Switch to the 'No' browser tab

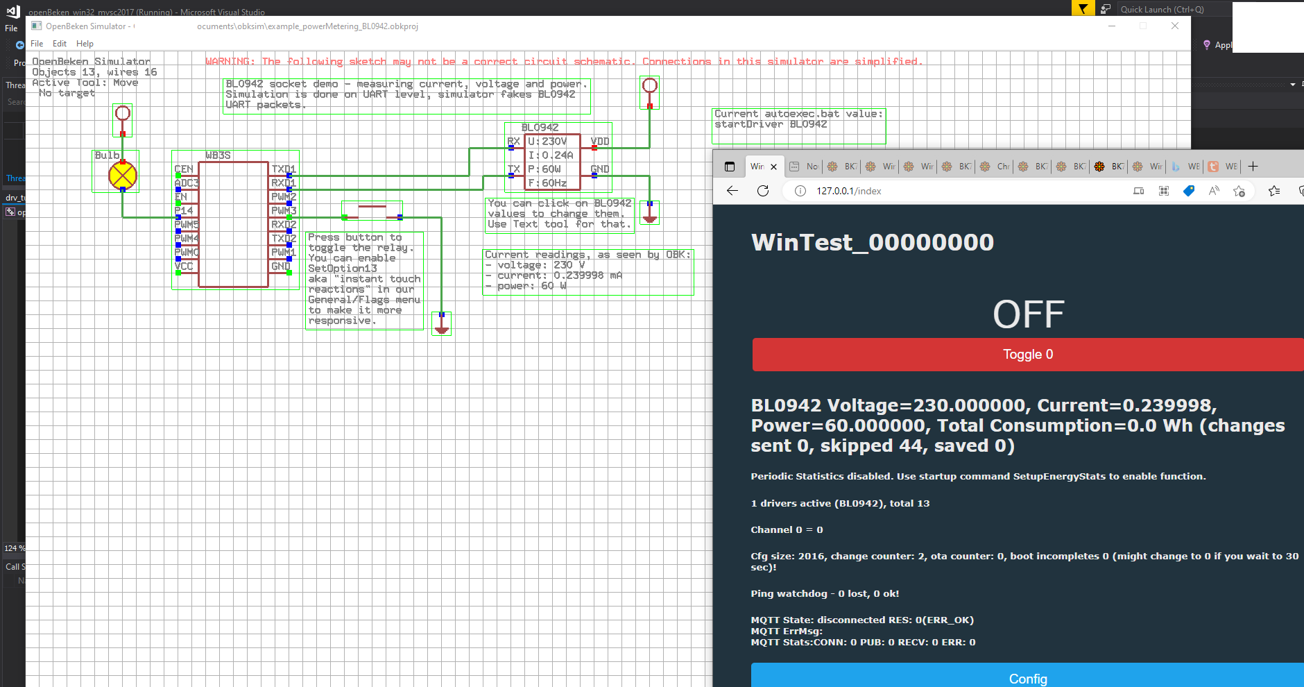point(804,167)
